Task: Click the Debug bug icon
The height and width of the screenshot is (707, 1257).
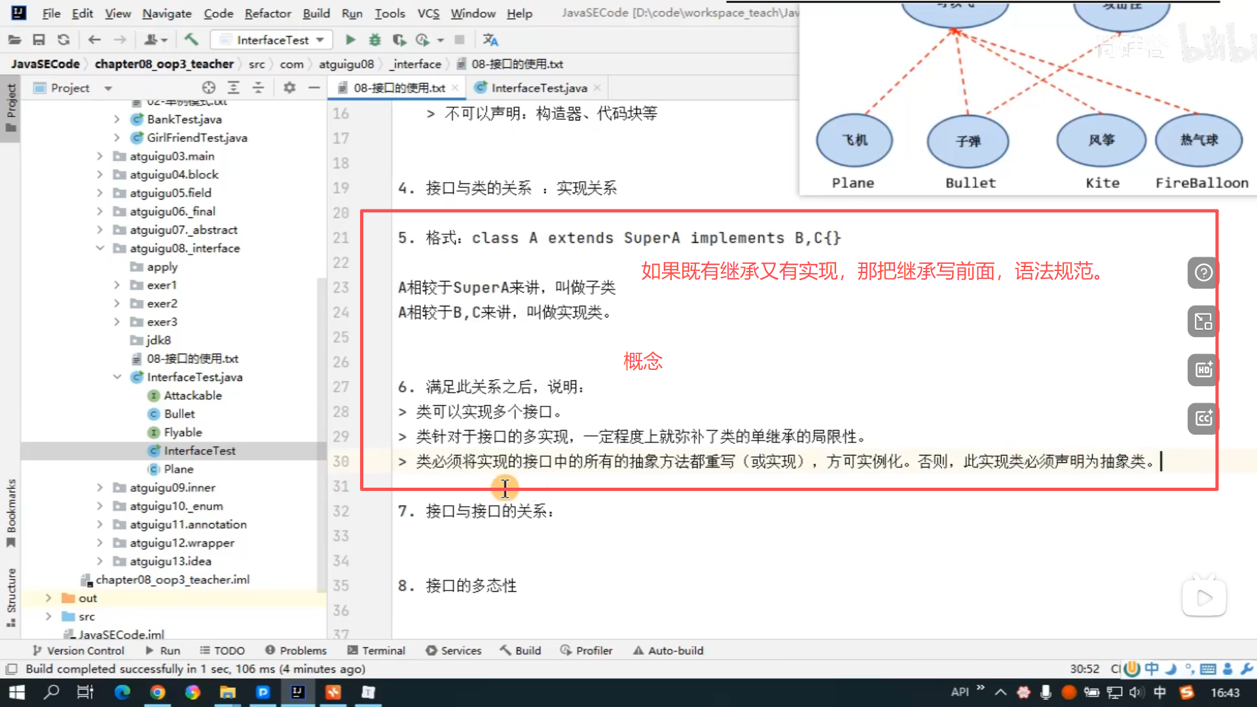Action: [374, 40]
